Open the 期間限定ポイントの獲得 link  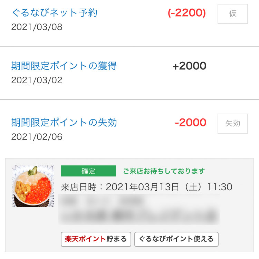[64, 66]
